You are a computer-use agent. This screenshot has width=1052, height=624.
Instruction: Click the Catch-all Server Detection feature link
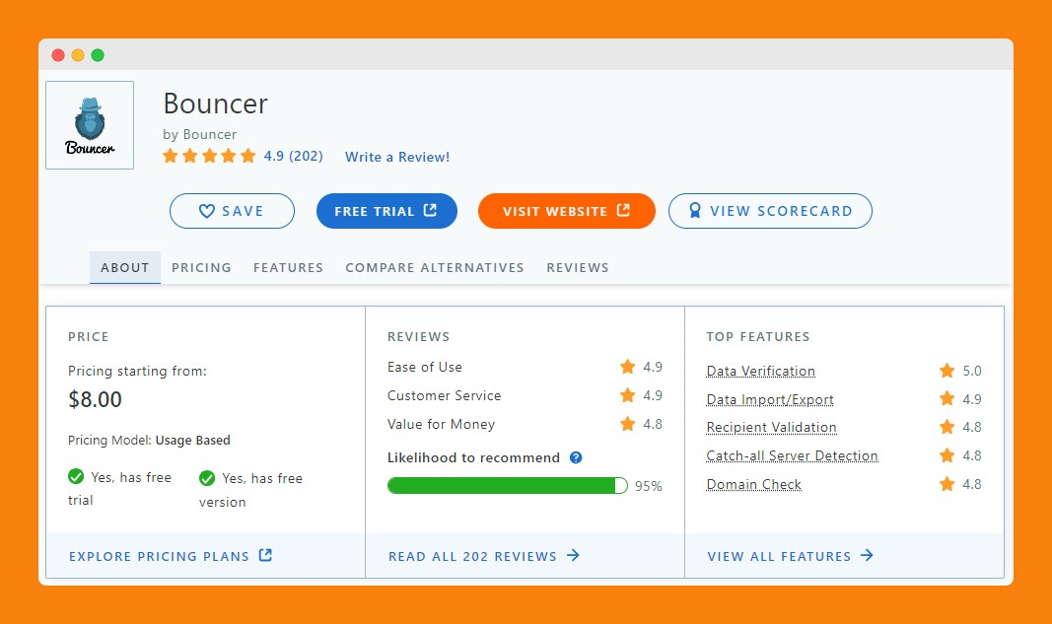point(792,455)
